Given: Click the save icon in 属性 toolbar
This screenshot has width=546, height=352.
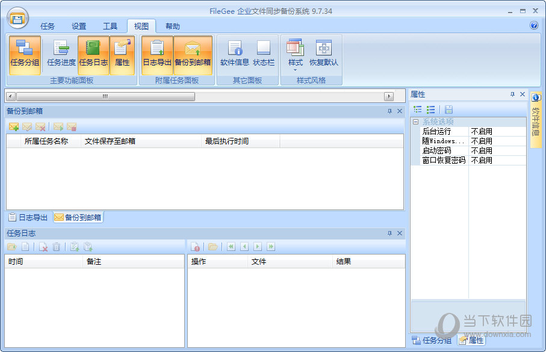Looking at the screenshot, I should [449, 110].
